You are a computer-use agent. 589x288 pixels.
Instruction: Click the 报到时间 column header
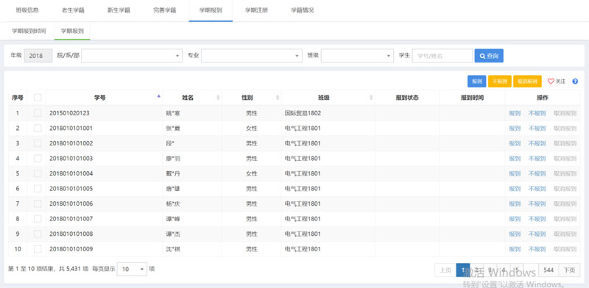click(472, 98)
